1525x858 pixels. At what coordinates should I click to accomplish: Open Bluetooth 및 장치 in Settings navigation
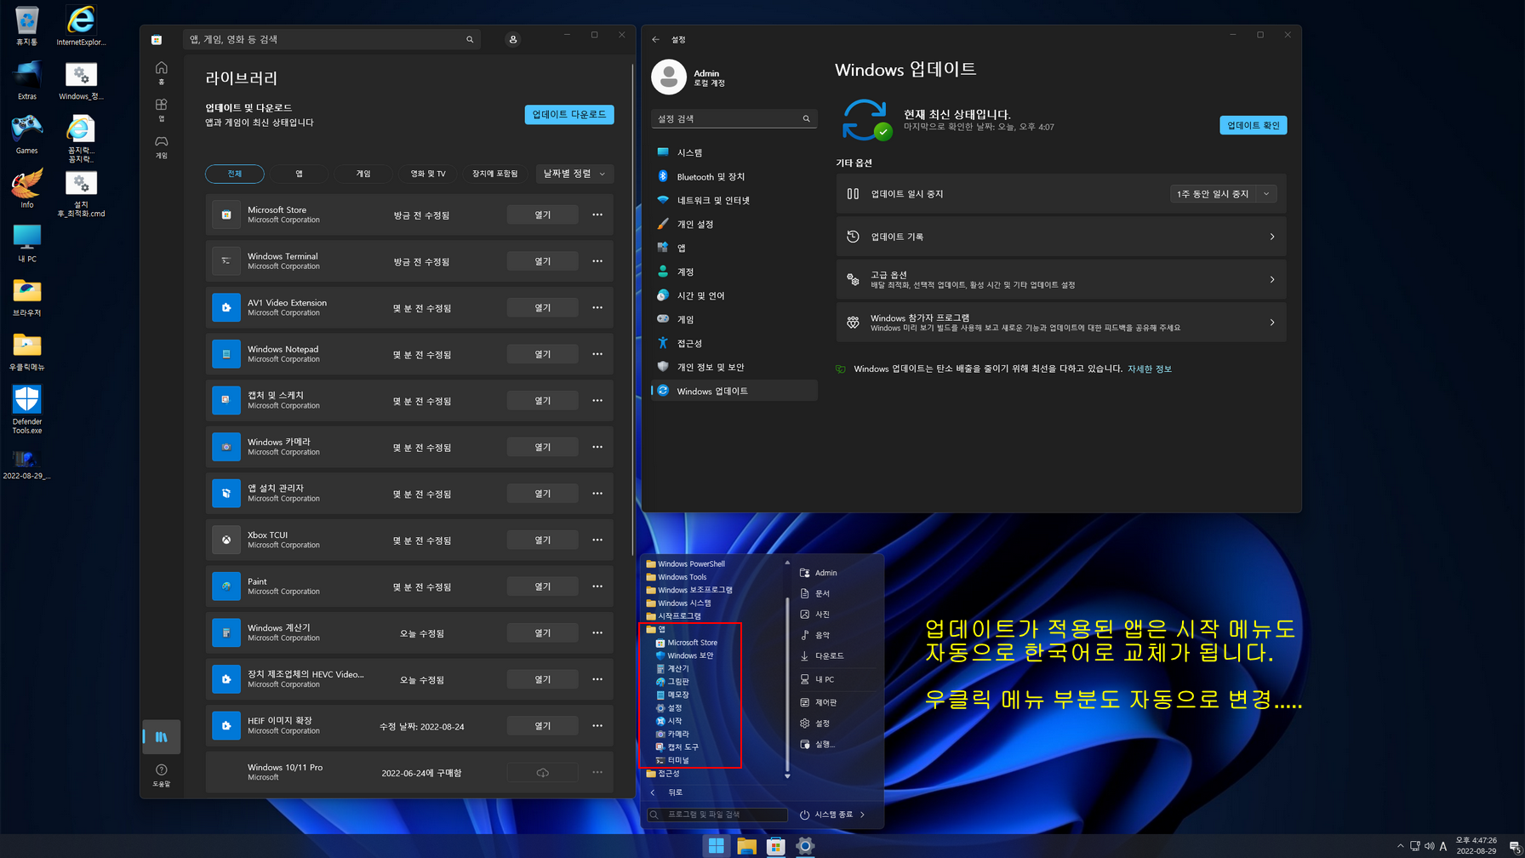click(x=734, y=176)
